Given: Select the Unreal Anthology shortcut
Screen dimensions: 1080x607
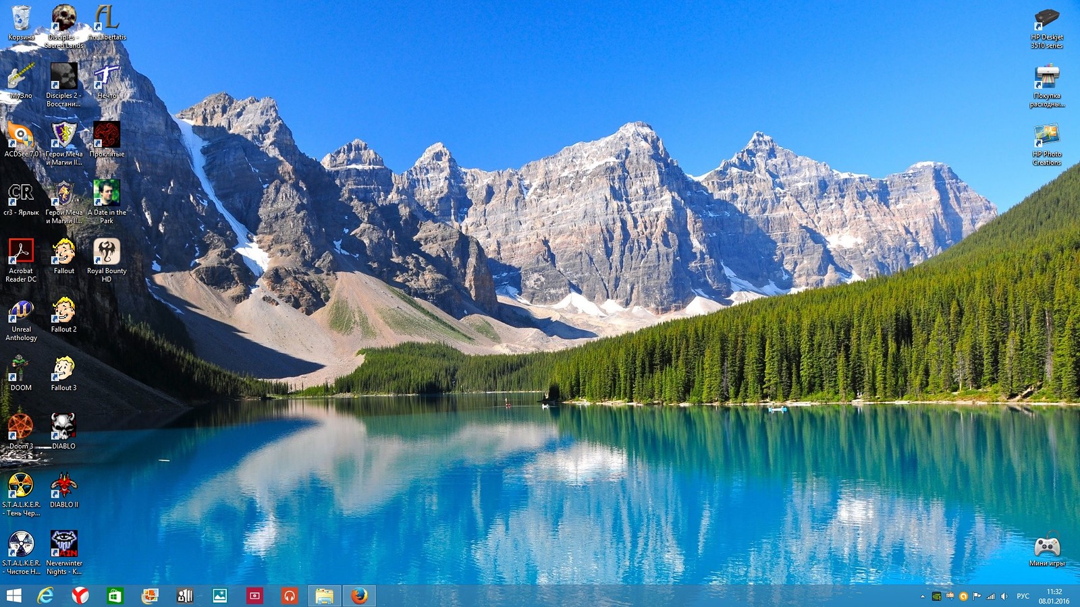Looking at the screenshot, I should (x=21, y=320).
